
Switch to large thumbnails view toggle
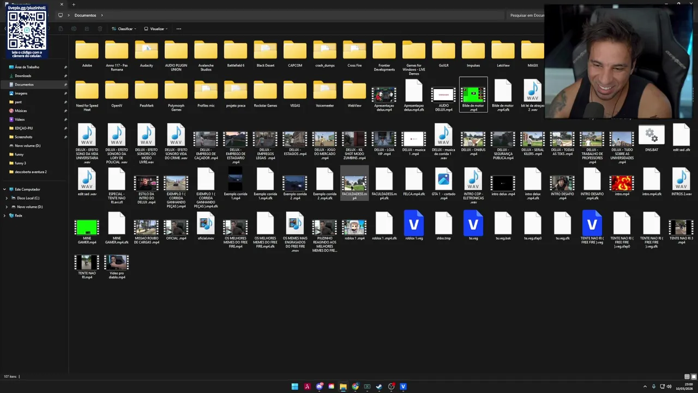693,377
